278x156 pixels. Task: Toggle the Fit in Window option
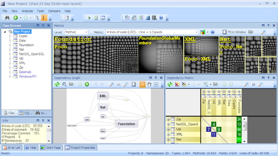click(234, 32)
